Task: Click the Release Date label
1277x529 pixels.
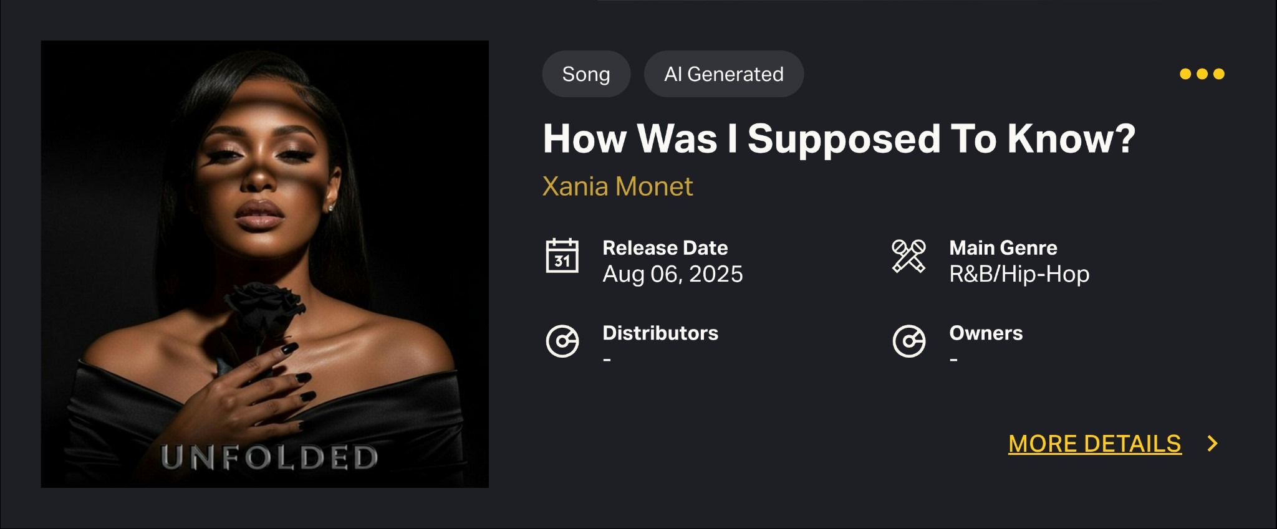Action: point(665,248)
